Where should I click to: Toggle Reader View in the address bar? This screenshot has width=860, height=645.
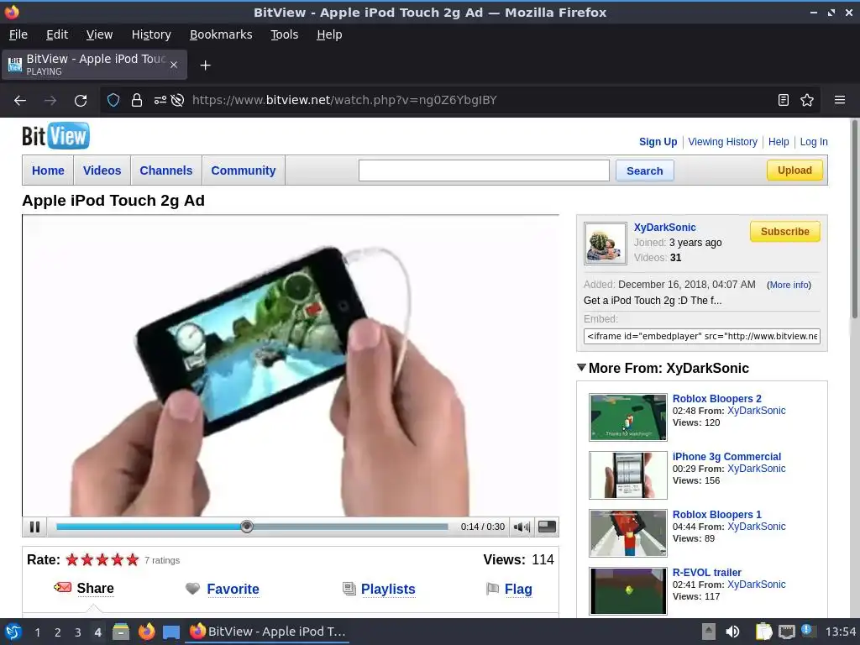pos(784,100)
